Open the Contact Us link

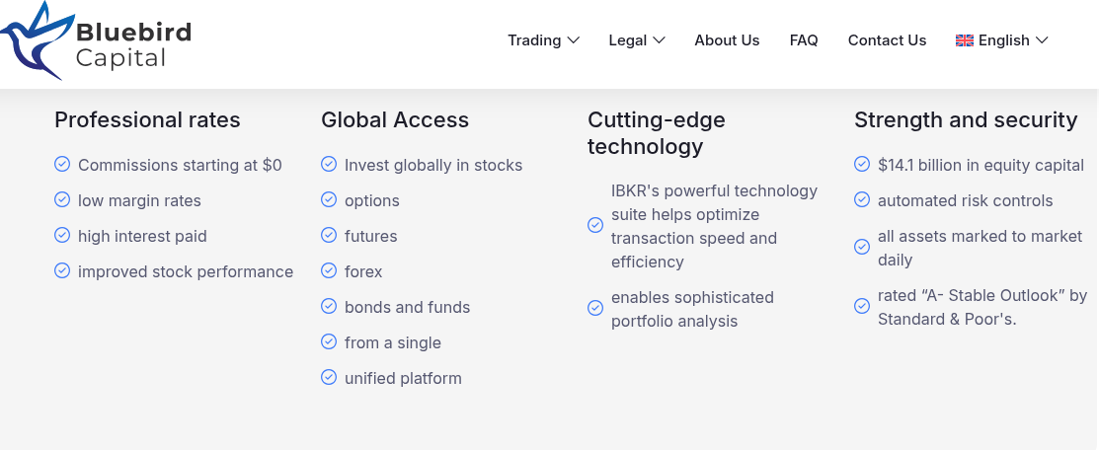[888, 40]
